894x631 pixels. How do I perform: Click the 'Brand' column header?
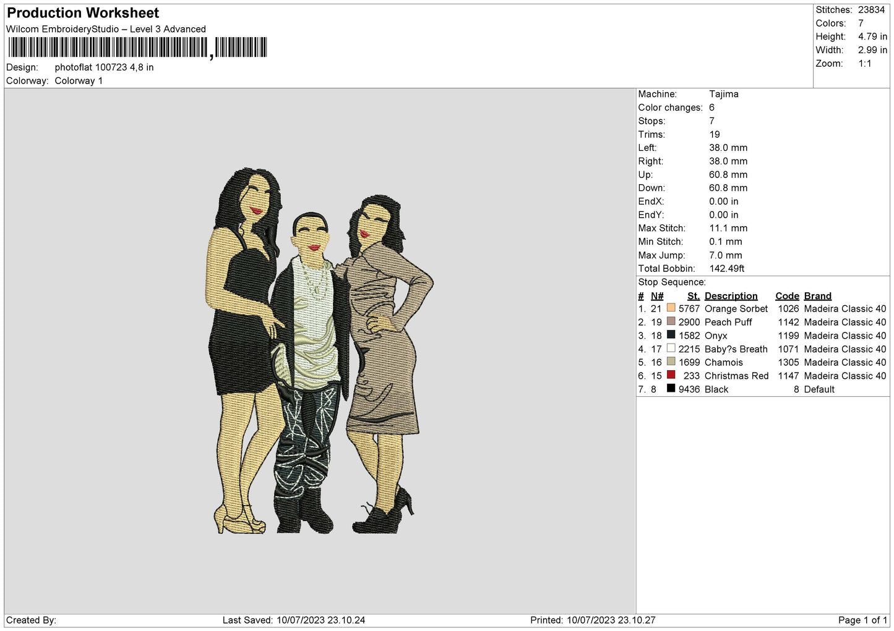817,296
